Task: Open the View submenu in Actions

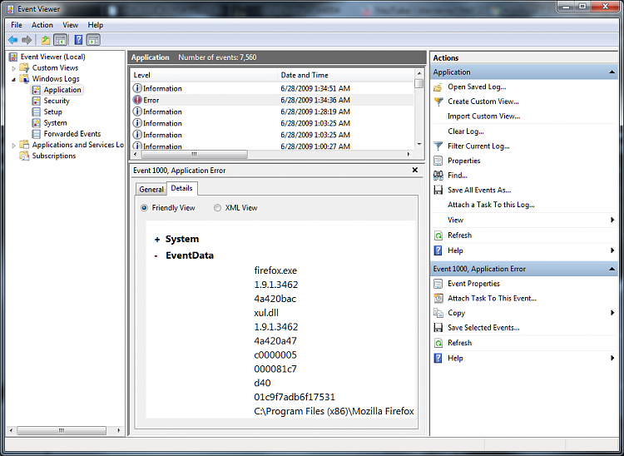Action: tap(524, 220)
